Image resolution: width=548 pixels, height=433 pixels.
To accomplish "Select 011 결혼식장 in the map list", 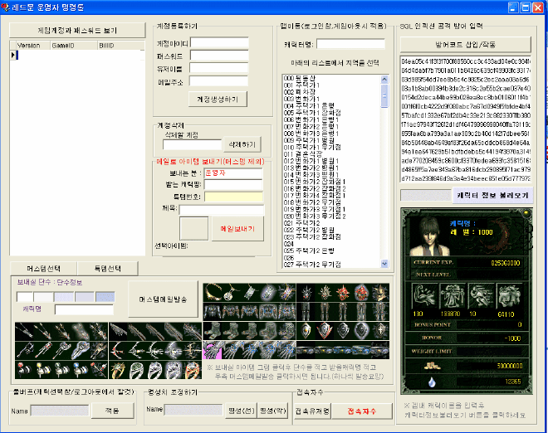I will coord(303,154).
